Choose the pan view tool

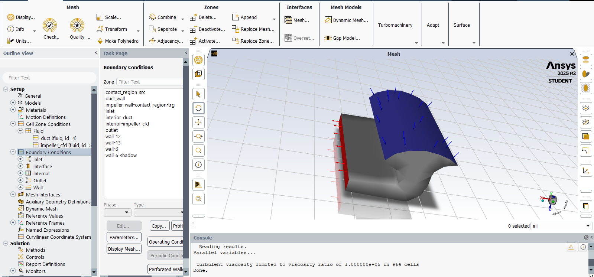pyautogui.click(x=198, y=122)
